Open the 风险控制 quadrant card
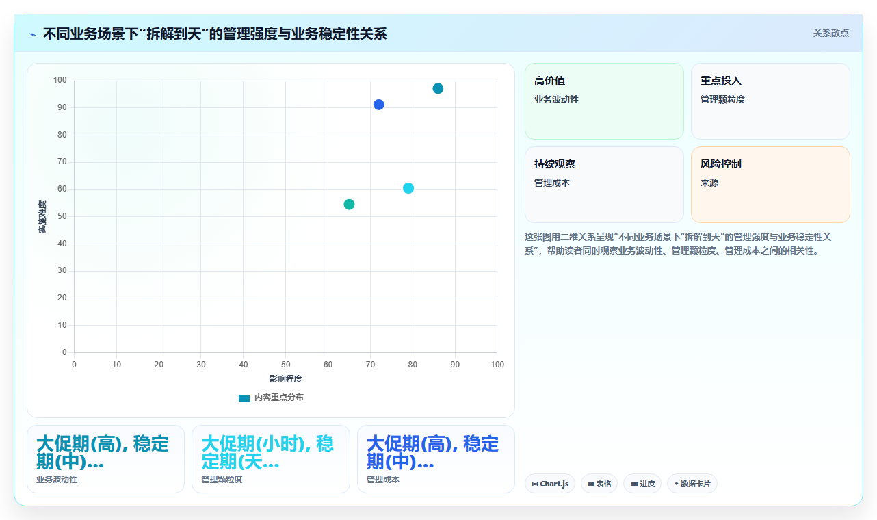The height and width of the screenshot is (520, 877). [770, 185]
